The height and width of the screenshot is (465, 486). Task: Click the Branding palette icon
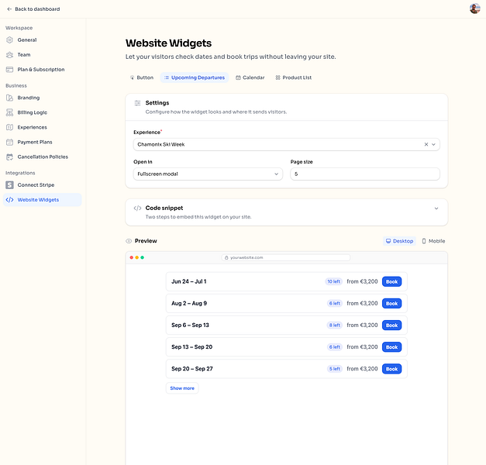coord(9,98)
